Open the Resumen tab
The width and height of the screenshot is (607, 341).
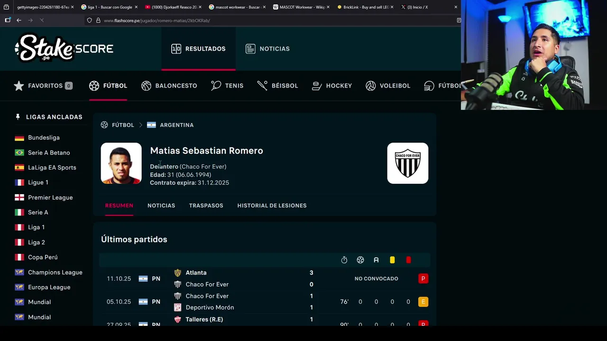(119, 206)
